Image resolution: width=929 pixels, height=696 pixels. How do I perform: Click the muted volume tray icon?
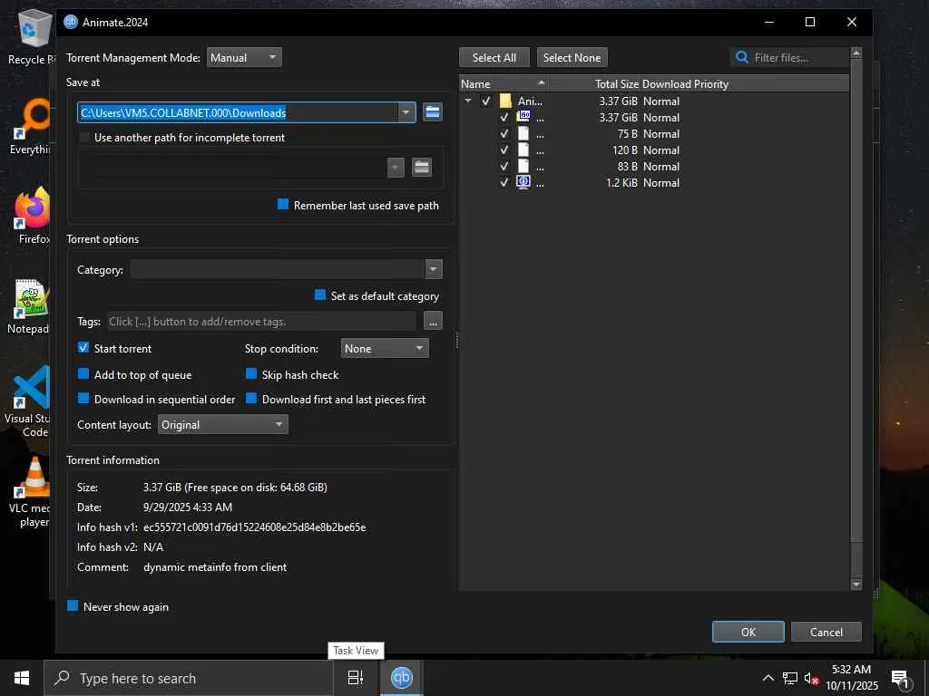coord(811,679)
